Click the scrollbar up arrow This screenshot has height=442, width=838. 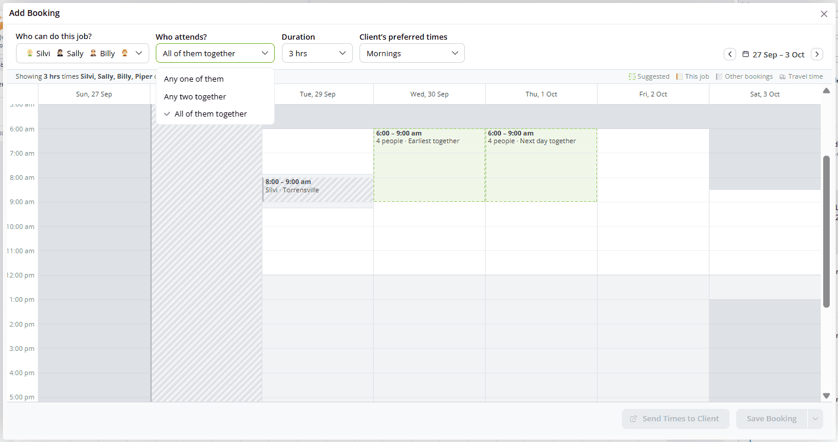pos(826,91)
